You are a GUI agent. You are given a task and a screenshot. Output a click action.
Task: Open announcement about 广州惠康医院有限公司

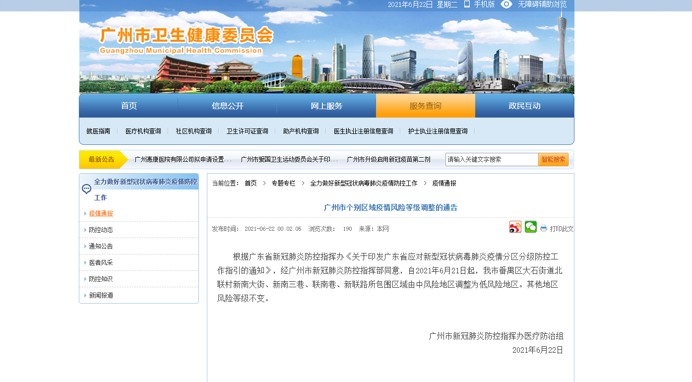tap(183, 160)
